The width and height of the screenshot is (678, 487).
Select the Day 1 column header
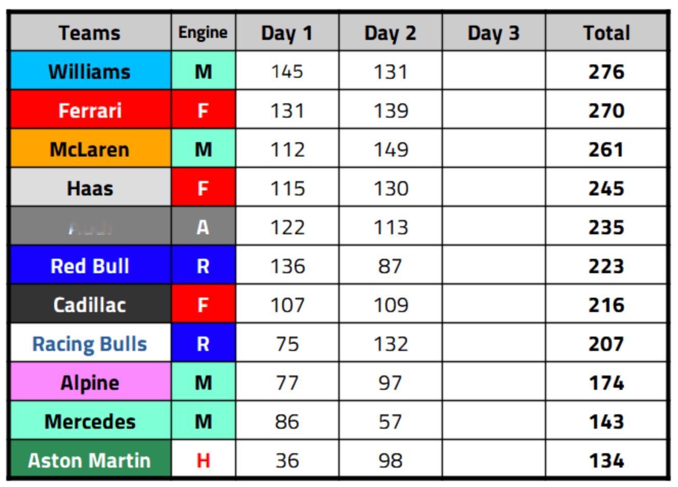[x=287, y=33]
